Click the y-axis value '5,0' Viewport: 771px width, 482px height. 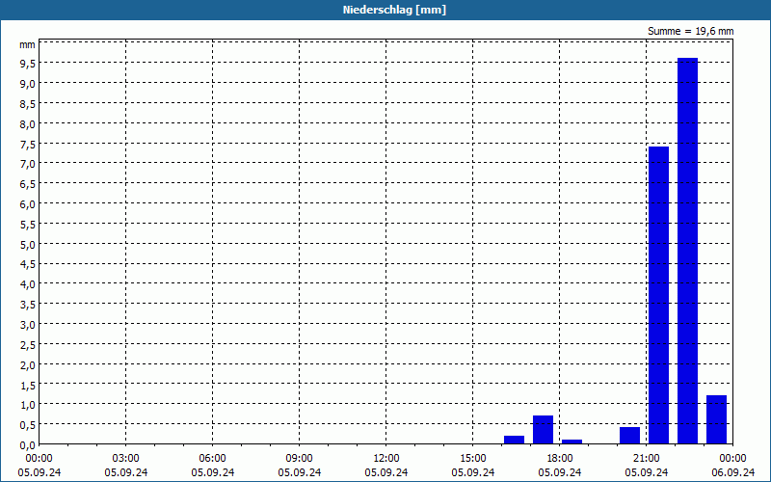point(28,245)
